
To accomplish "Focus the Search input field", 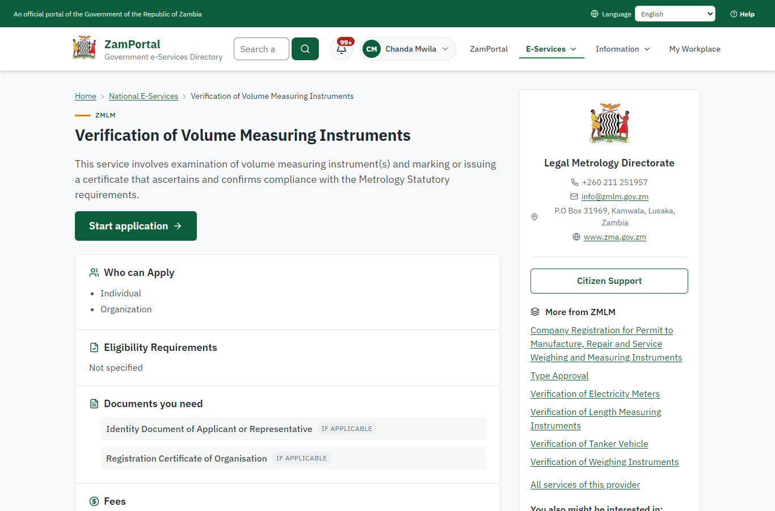I will (262, 49).
